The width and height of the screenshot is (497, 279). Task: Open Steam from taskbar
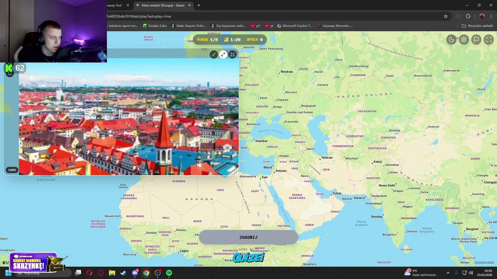tap(123, 273)
